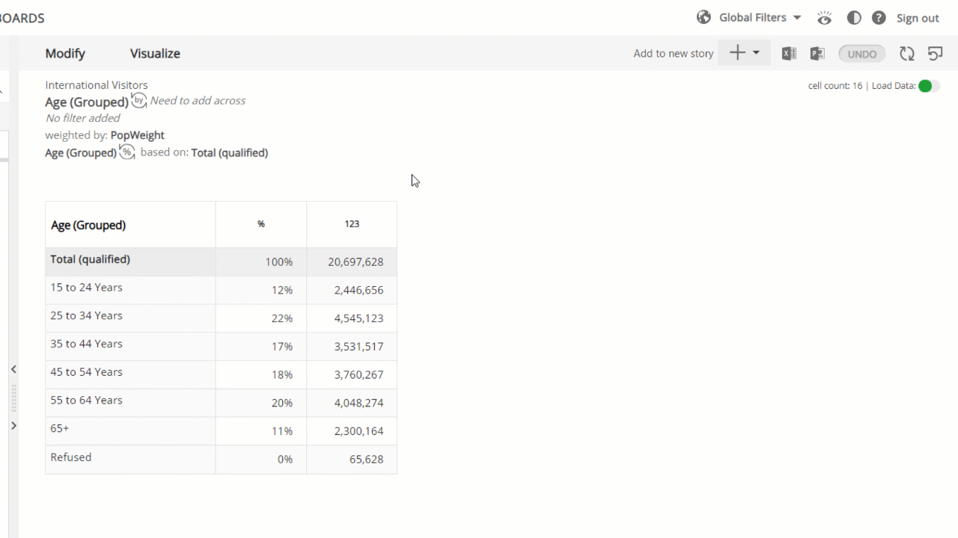958x538 pixels.
Task: Toggle the Load Data switch
Action: [929, 86]
